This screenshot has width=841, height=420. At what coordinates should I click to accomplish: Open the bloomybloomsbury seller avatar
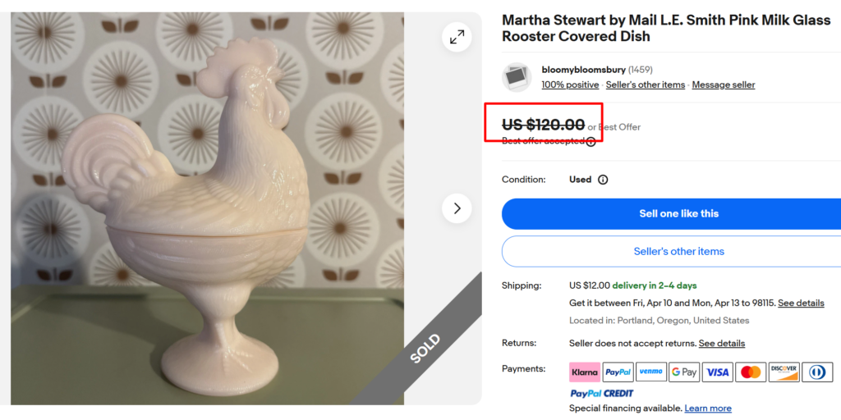point(517,77)
